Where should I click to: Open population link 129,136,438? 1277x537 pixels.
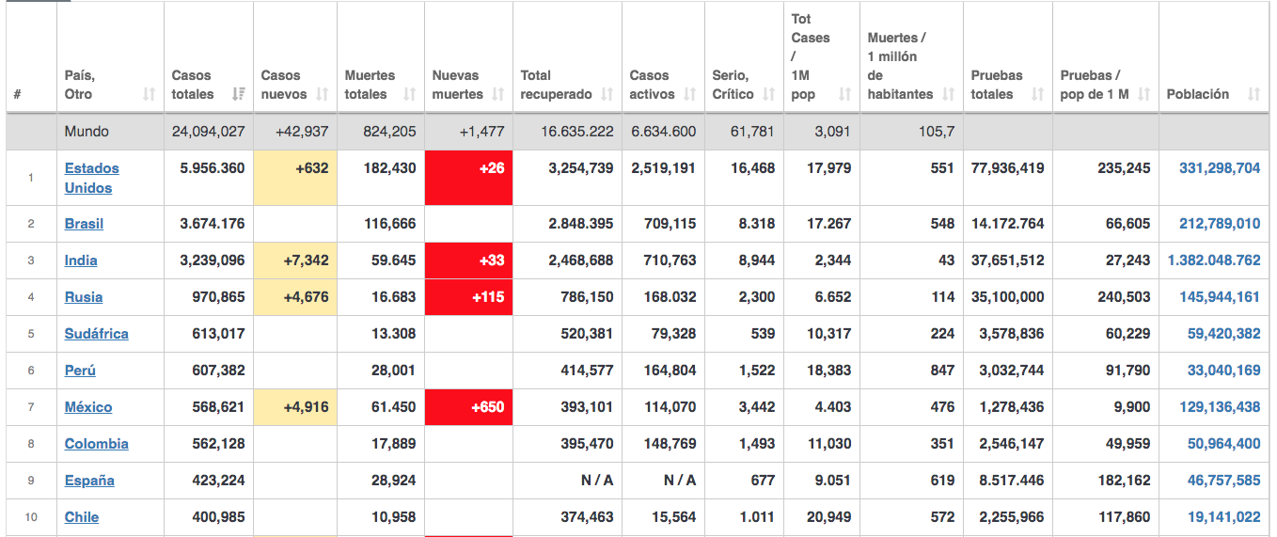point(1220,407)
